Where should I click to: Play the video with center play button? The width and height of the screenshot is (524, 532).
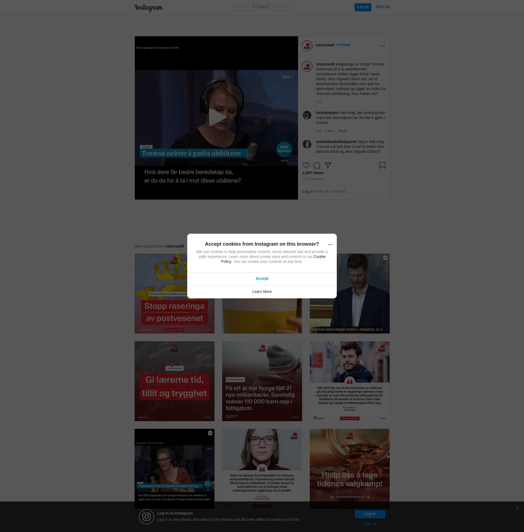pyautogui.click(x=216, y=118)
